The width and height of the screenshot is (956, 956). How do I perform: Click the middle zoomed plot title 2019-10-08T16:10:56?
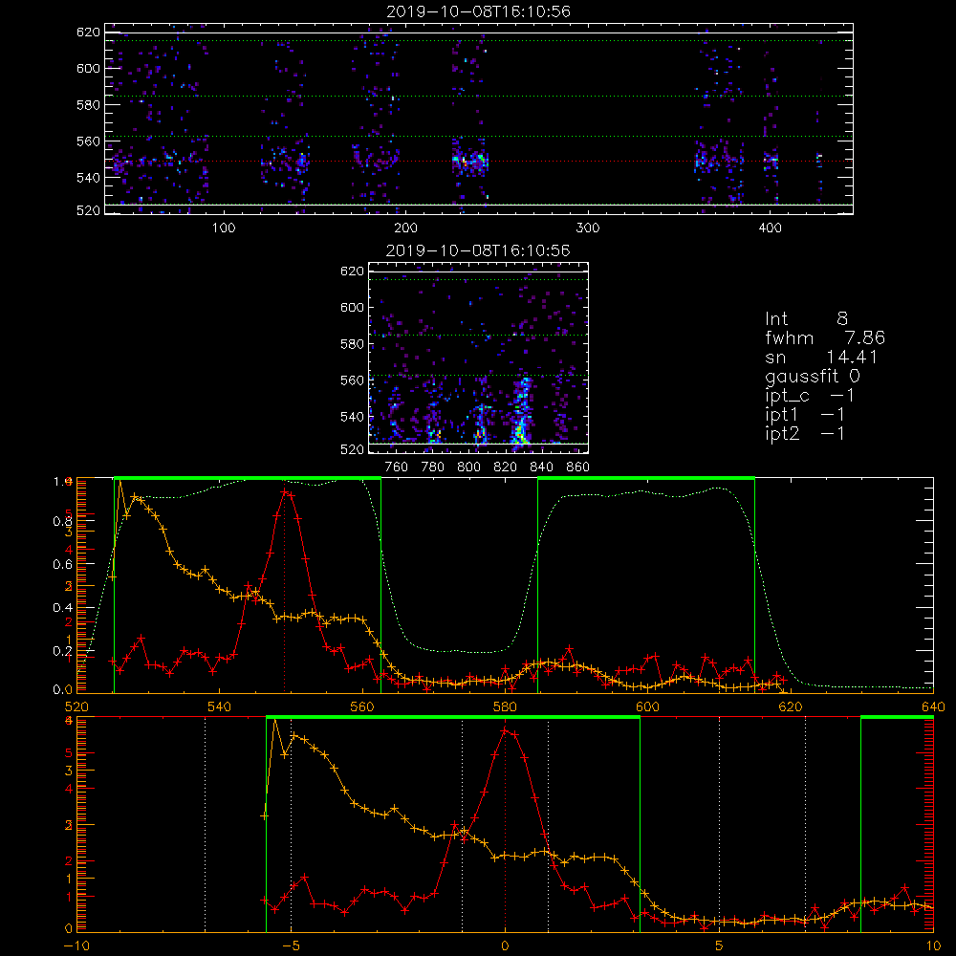(x=478, y=250)
